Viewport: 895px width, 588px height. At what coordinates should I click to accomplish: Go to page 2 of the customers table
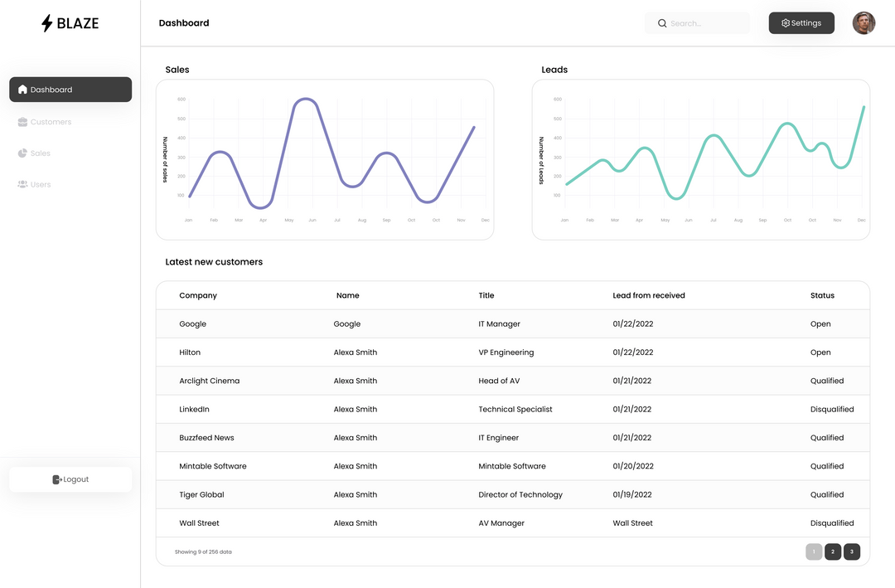(833, 552)
